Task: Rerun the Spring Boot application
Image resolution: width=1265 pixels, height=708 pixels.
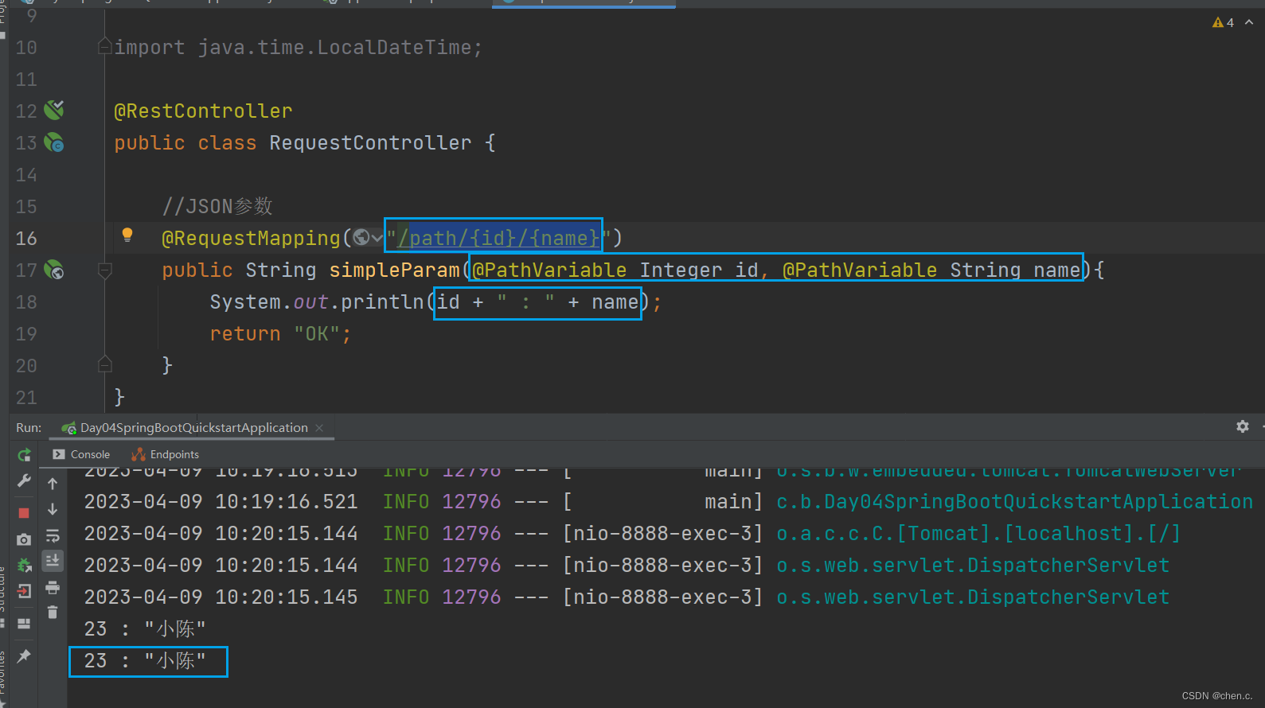Action: click(x=24, y=455)
